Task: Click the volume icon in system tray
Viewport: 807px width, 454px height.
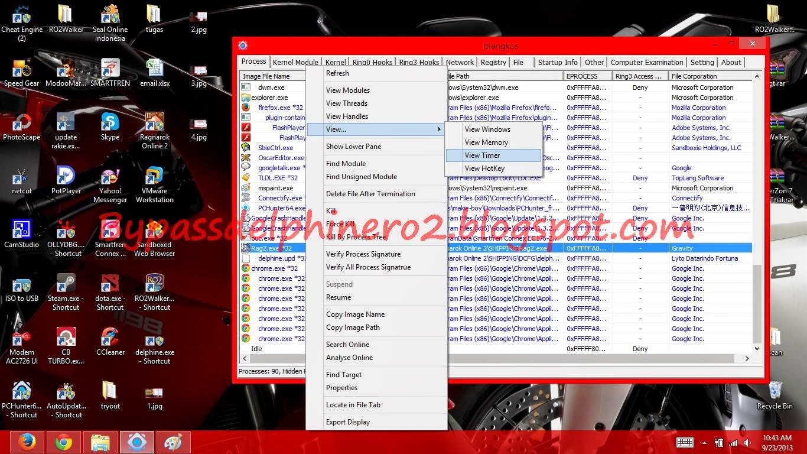Action: (x=749, y=442)
